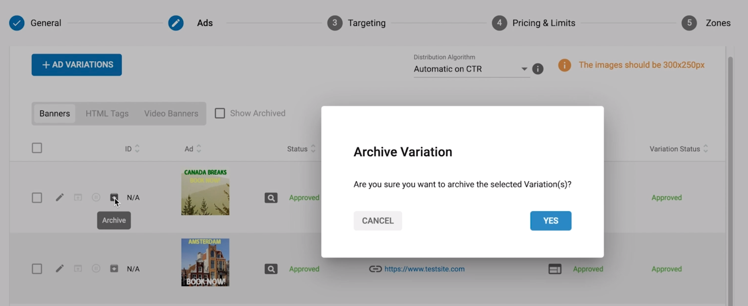The height and width of the screenshot is (306, 748).
Task: Preview Canada Breaks ad with magnifier icon
Action: (271, 198)
